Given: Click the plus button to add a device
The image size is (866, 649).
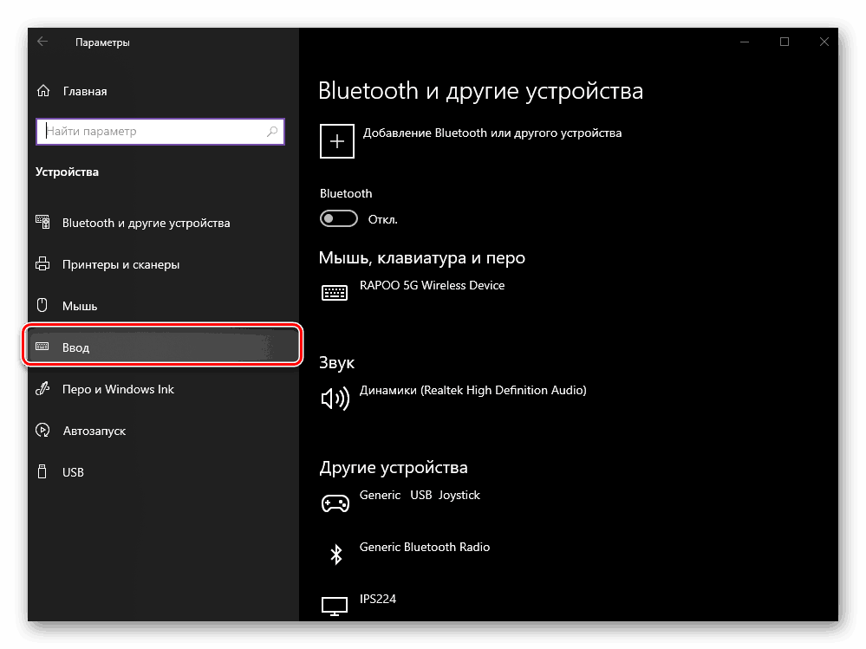Looking at the screenshot, I should click(x=337, y=141).
